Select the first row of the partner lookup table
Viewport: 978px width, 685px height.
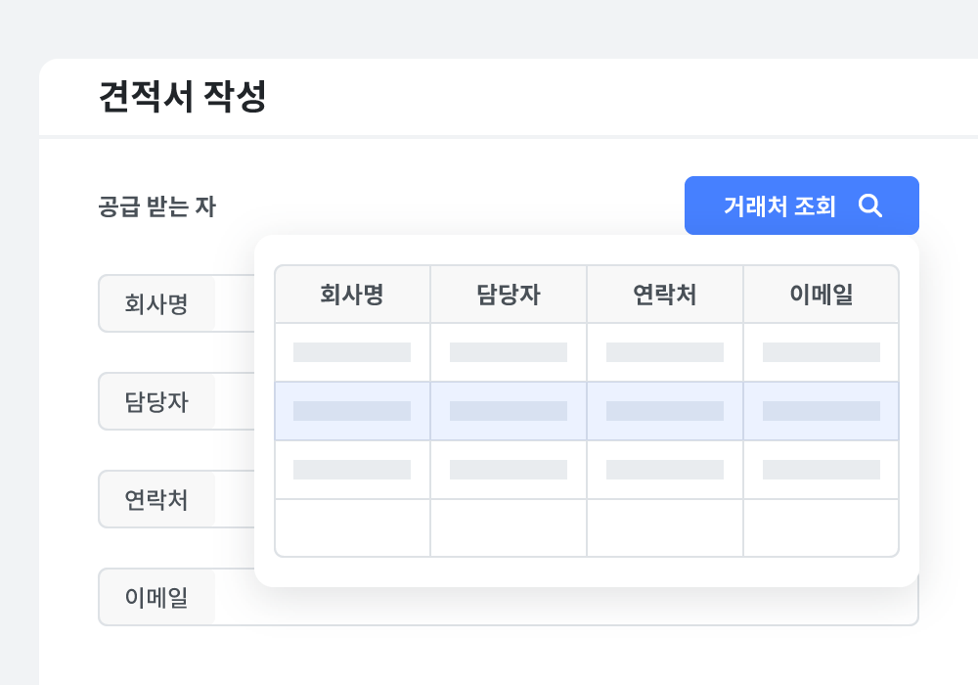pos(587,352)
